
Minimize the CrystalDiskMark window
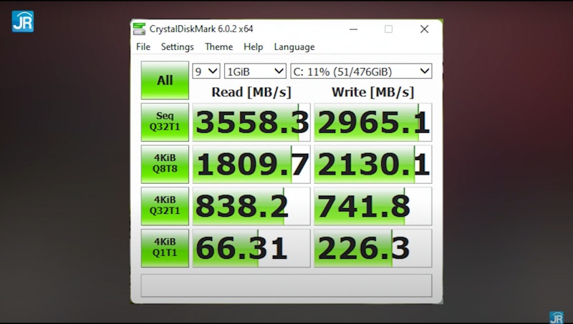(353, 29)
